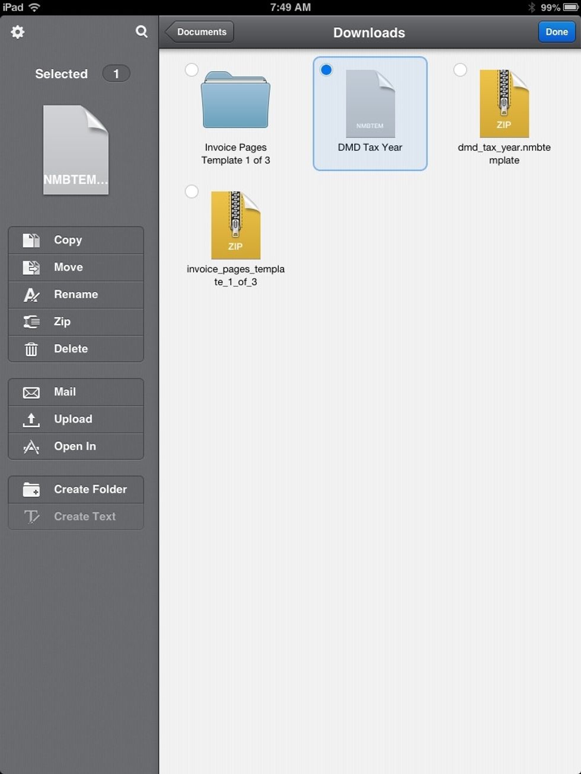This screenshot has height=774, width=581.
Task: Tap the Downloads title text
Action: pyautogui.click(x=369, y=33)
